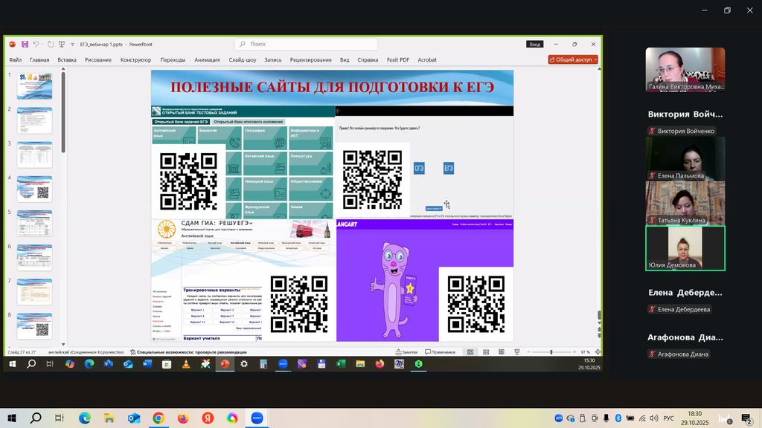
Task: Click the accessibility recommendations status message
Action: [188, 352]
